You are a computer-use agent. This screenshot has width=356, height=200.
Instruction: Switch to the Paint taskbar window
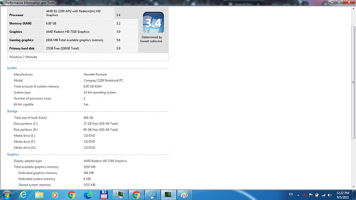[184, 195]
